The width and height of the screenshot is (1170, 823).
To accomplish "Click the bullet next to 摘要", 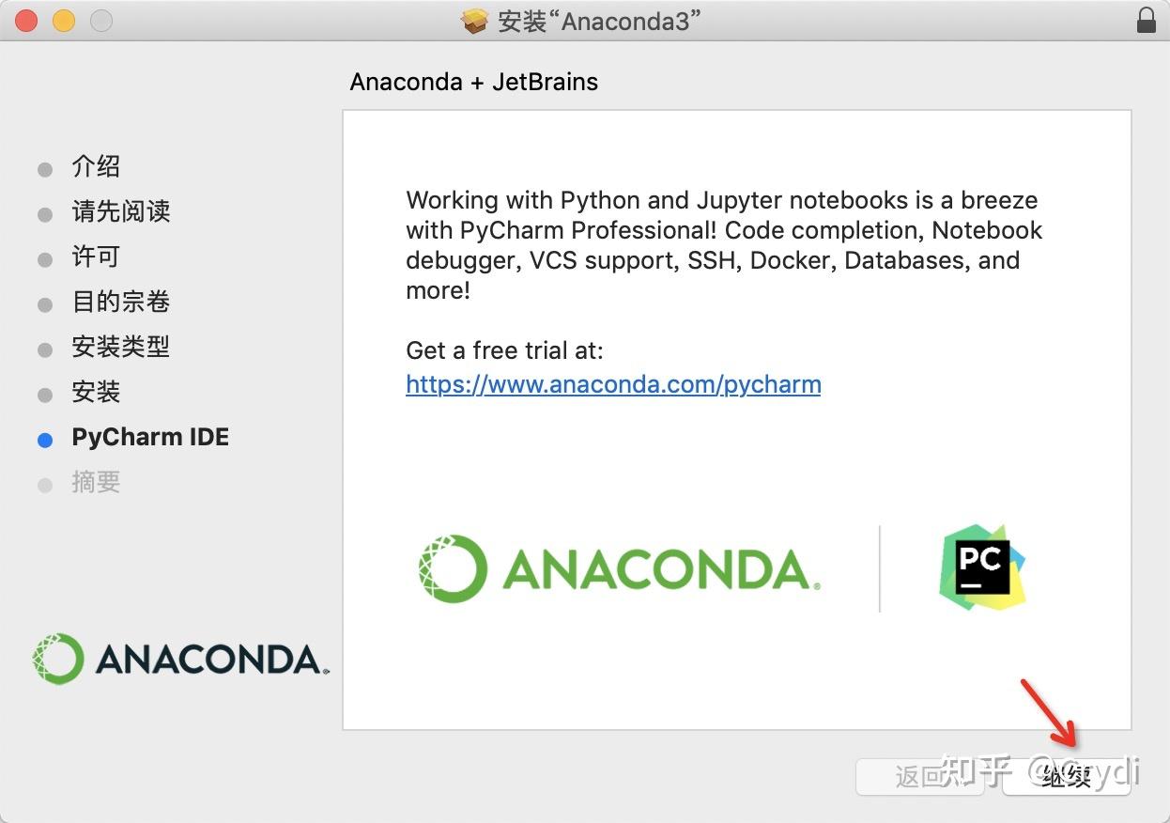I will click(45, 485).
